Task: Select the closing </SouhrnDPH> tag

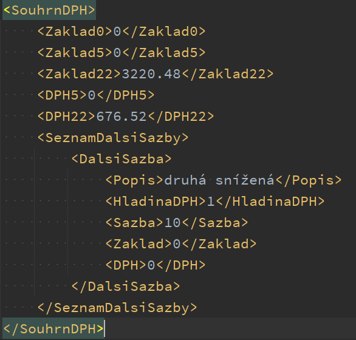Action: 53,329
